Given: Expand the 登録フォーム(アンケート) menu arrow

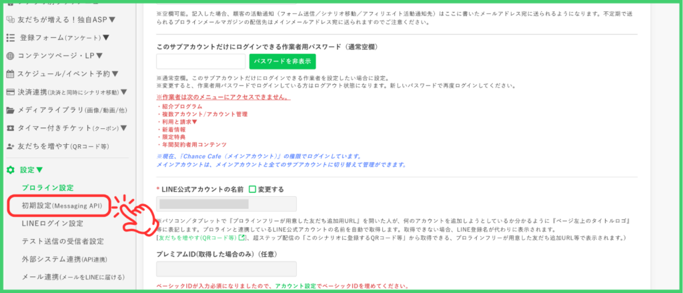Looking at the screenshot, I should pyautogui.click(x=106, y=38).
